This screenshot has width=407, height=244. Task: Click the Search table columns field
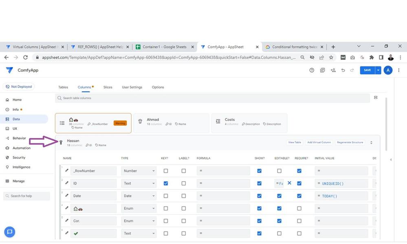212,98
